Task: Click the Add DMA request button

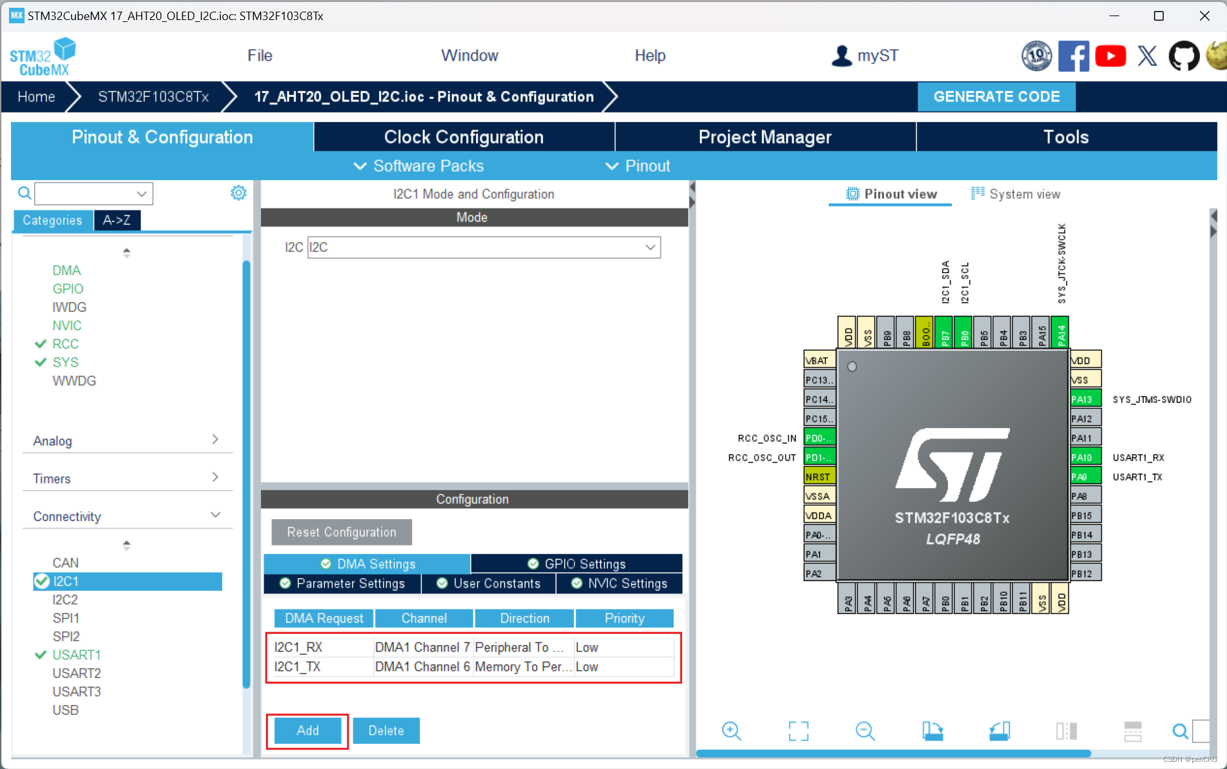Action: coord(307,730)
